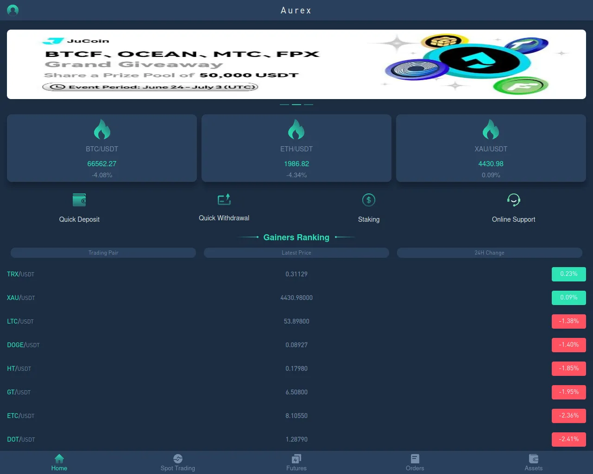Switch to the Spot Trading tab
The width and height of the screenshot is (593, 474).
[x=178, y=462]
